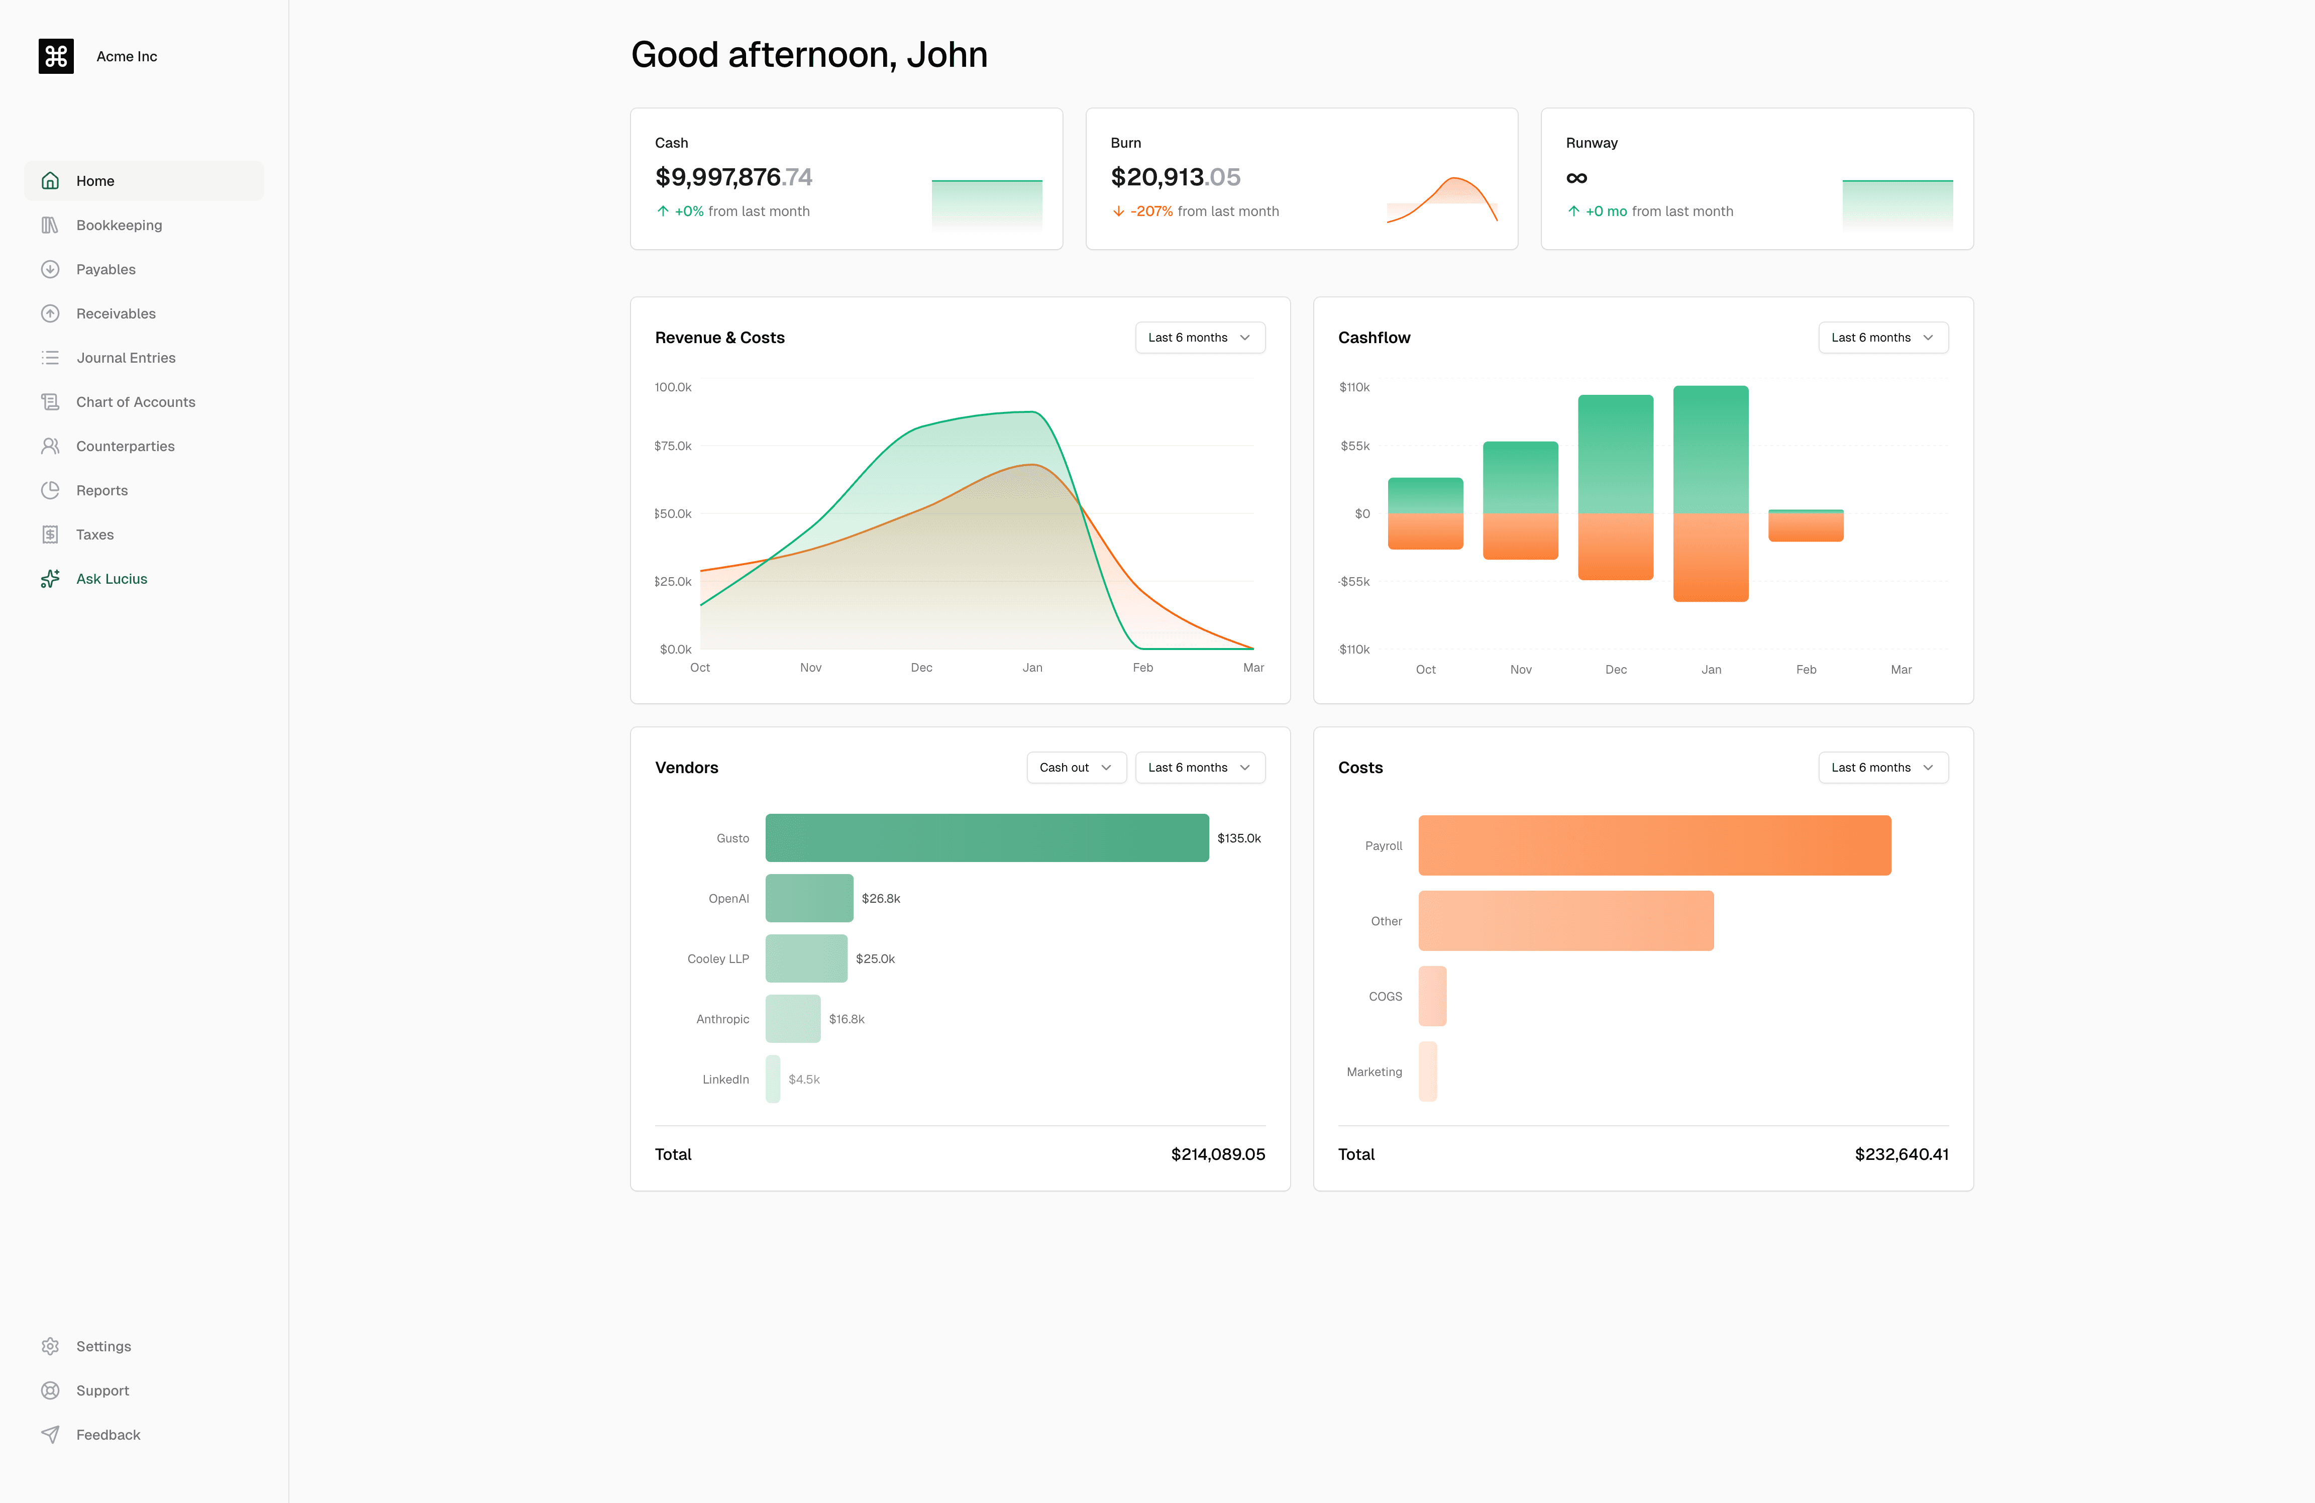Click the Receivables up-arrow circle icon
Image resolution: width=2315 pixels, height=1503 pixels.
tap(51, 313)
